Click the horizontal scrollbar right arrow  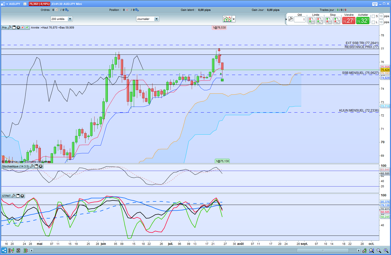(359, 251)
